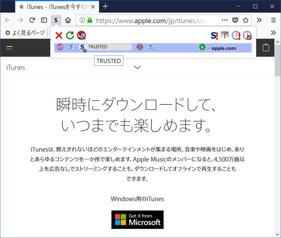Click scrollbar up arrow
The height and width of the screenshot is (238, 281).
(278, 42)
